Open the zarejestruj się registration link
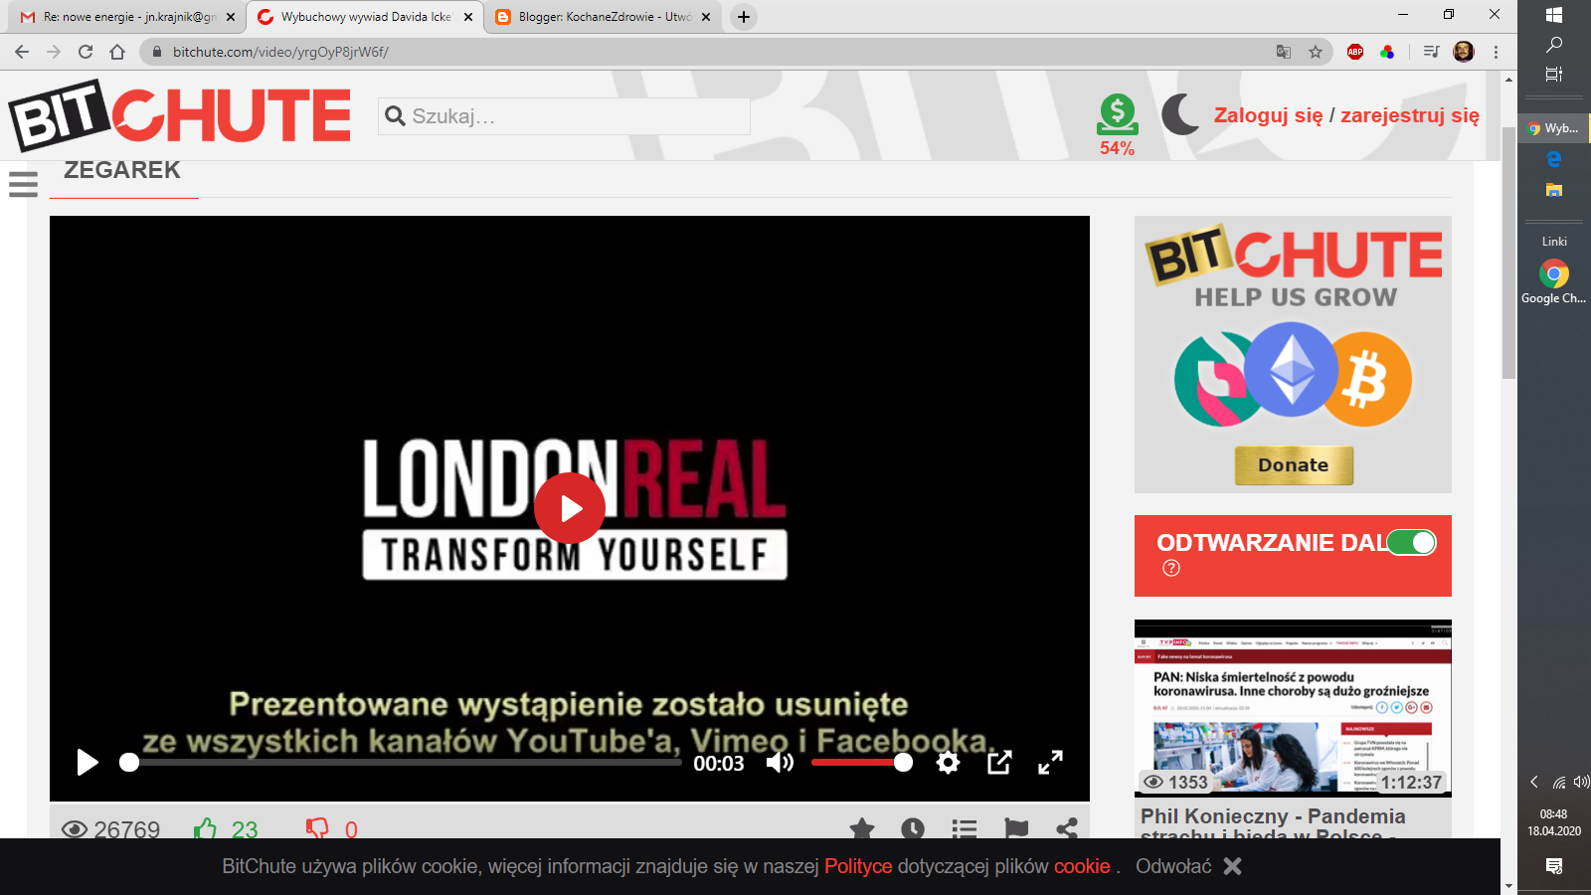This screenshot has width=1591, height=895. 1410,115
